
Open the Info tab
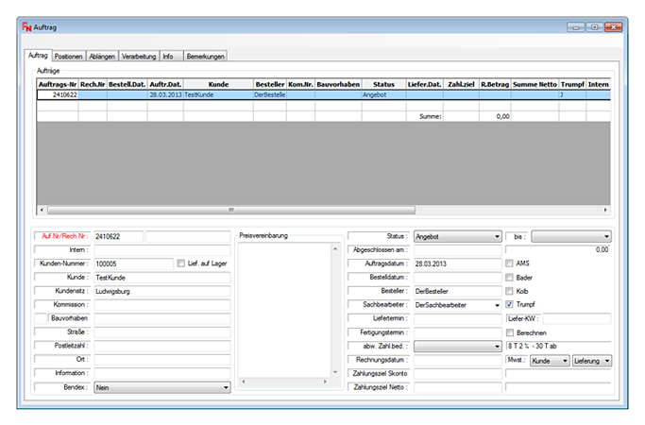171,57
